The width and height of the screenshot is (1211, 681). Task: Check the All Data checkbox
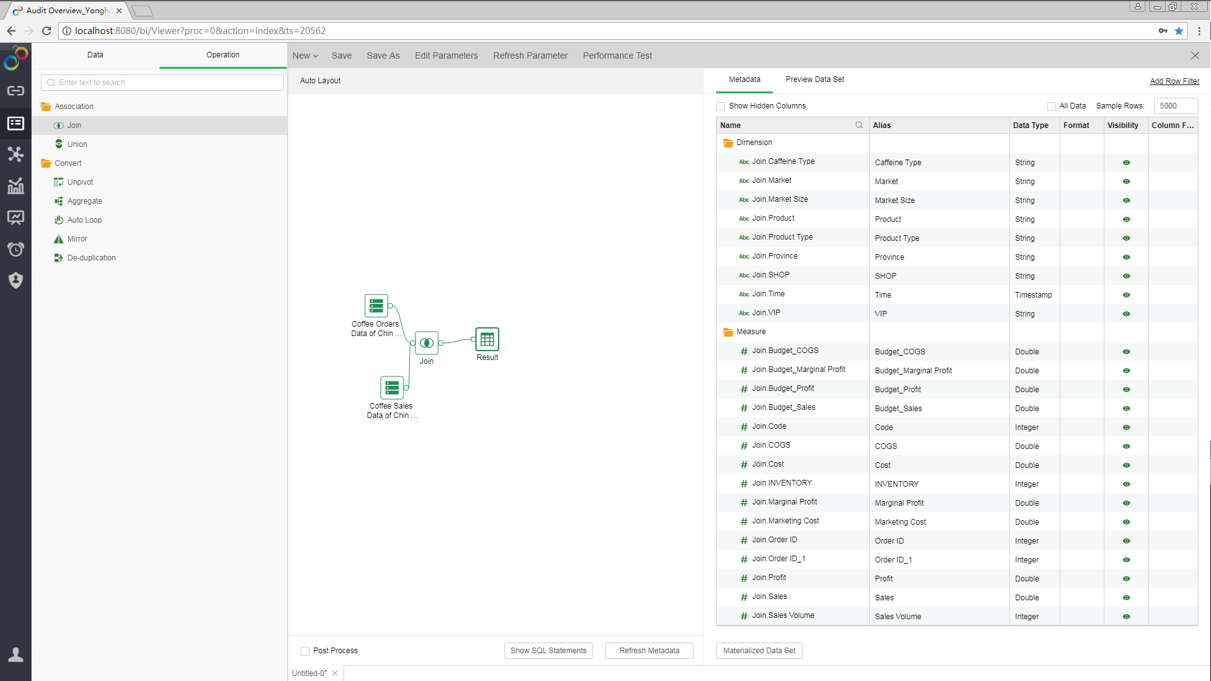1051,106
